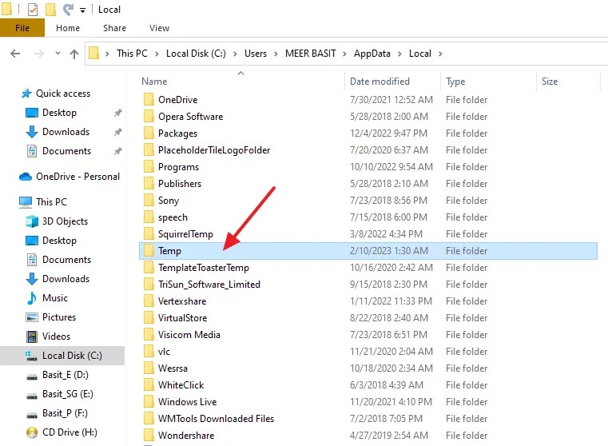The height and width of the screenshot is (446, 608).
Task: Select the PlaceholderTileLogoFolder folder icon
Action: 149,150
